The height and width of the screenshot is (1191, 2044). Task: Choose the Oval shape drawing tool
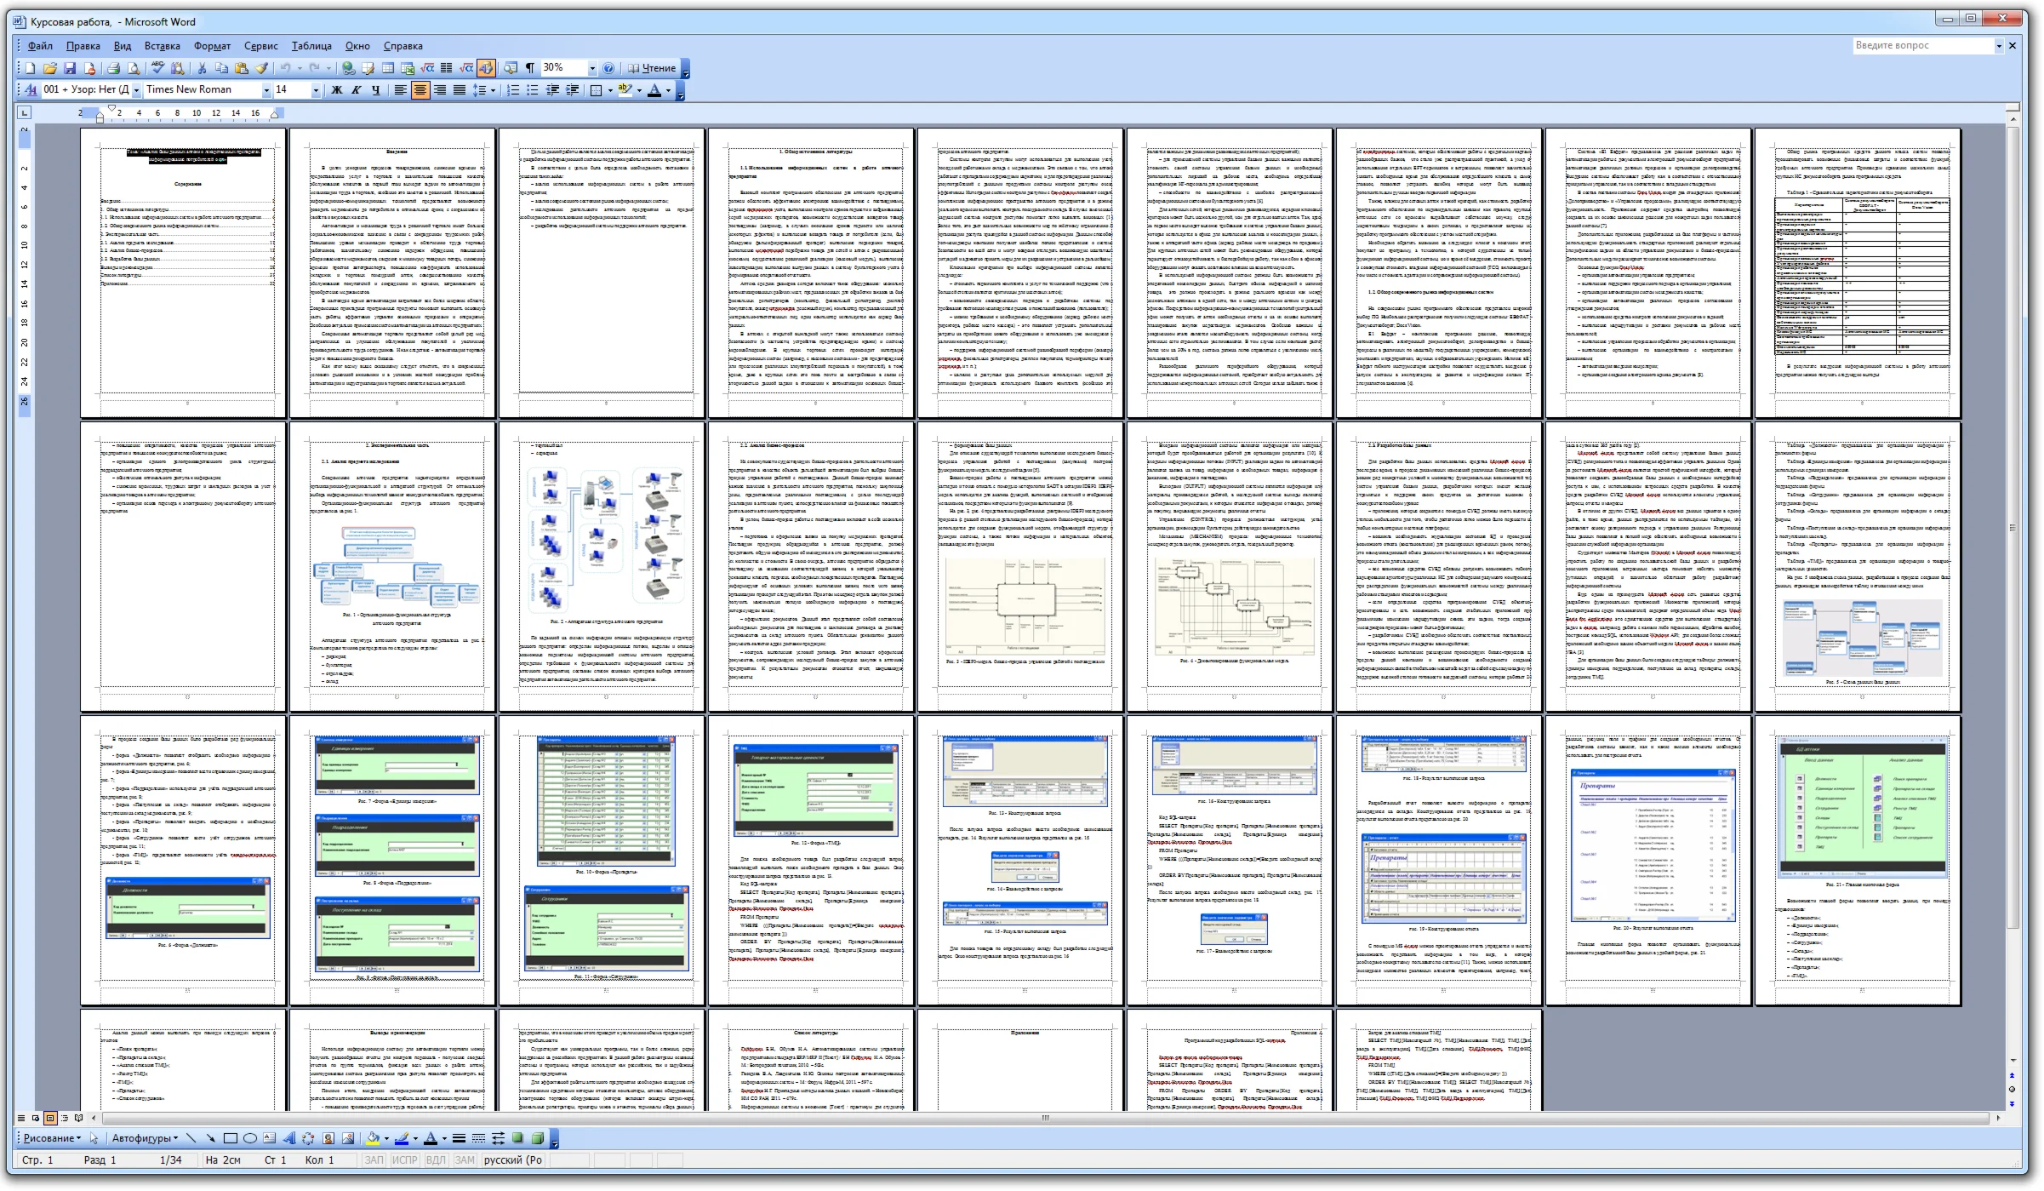click(250, 1138)
